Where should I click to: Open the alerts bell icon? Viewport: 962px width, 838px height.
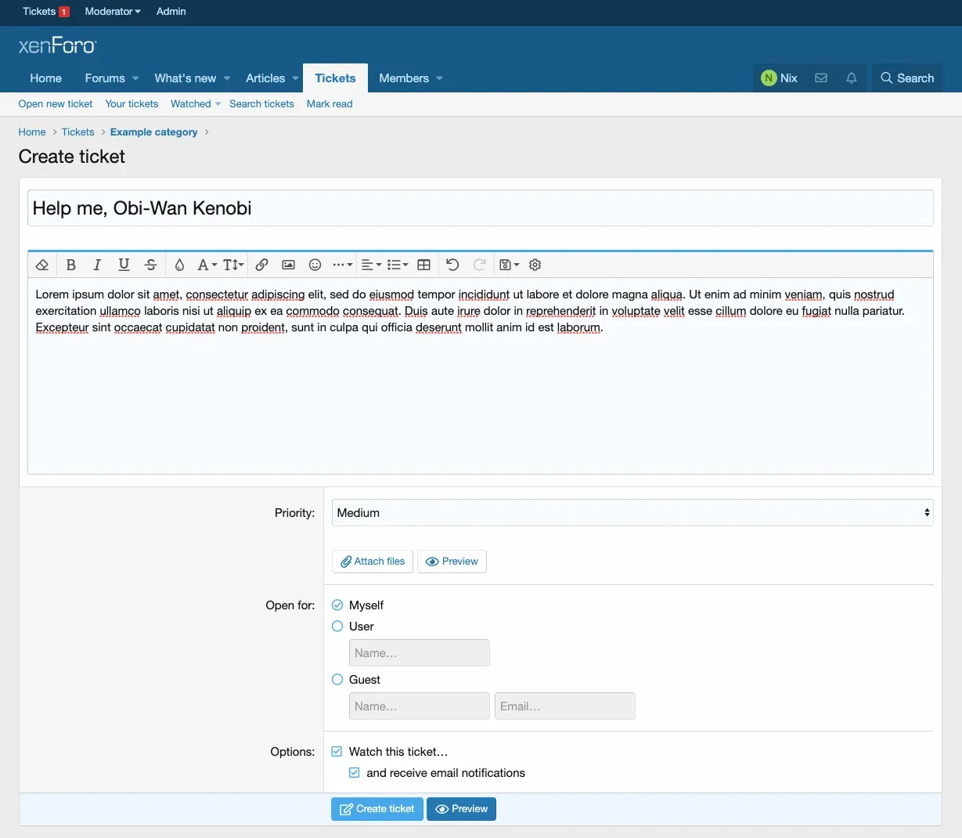[851, 78]
